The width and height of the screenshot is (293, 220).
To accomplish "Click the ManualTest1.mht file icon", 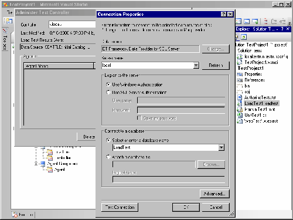I will pos(240,109).
